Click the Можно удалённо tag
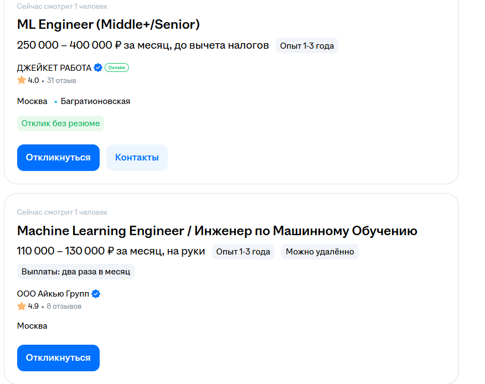Viewport: 485px width, 384px height. (x=319, y=252)
